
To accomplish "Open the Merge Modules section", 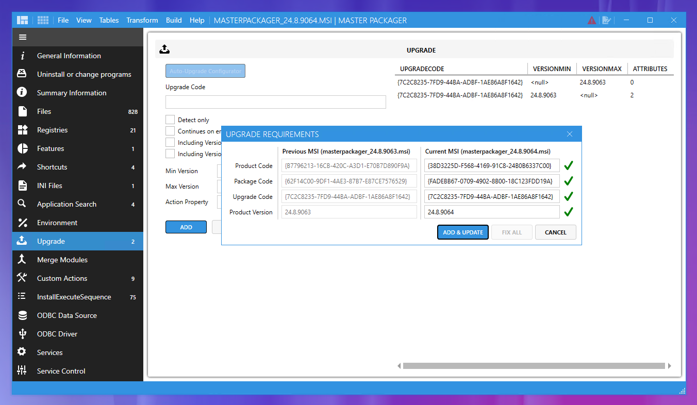I will [78, 260].
